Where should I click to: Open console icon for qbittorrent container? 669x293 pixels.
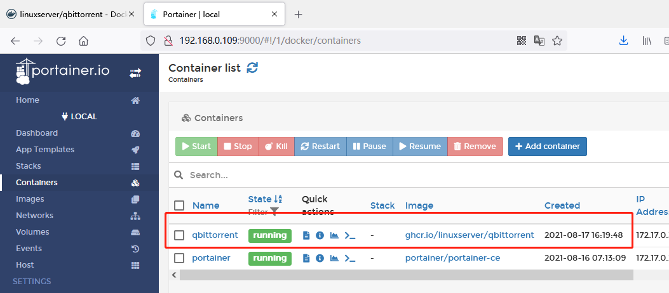click(350, 235)
